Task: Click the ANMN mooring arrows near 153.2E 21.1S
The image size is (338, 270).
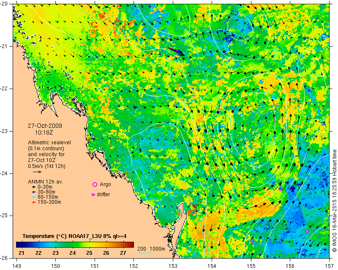Action: point(176,51)
